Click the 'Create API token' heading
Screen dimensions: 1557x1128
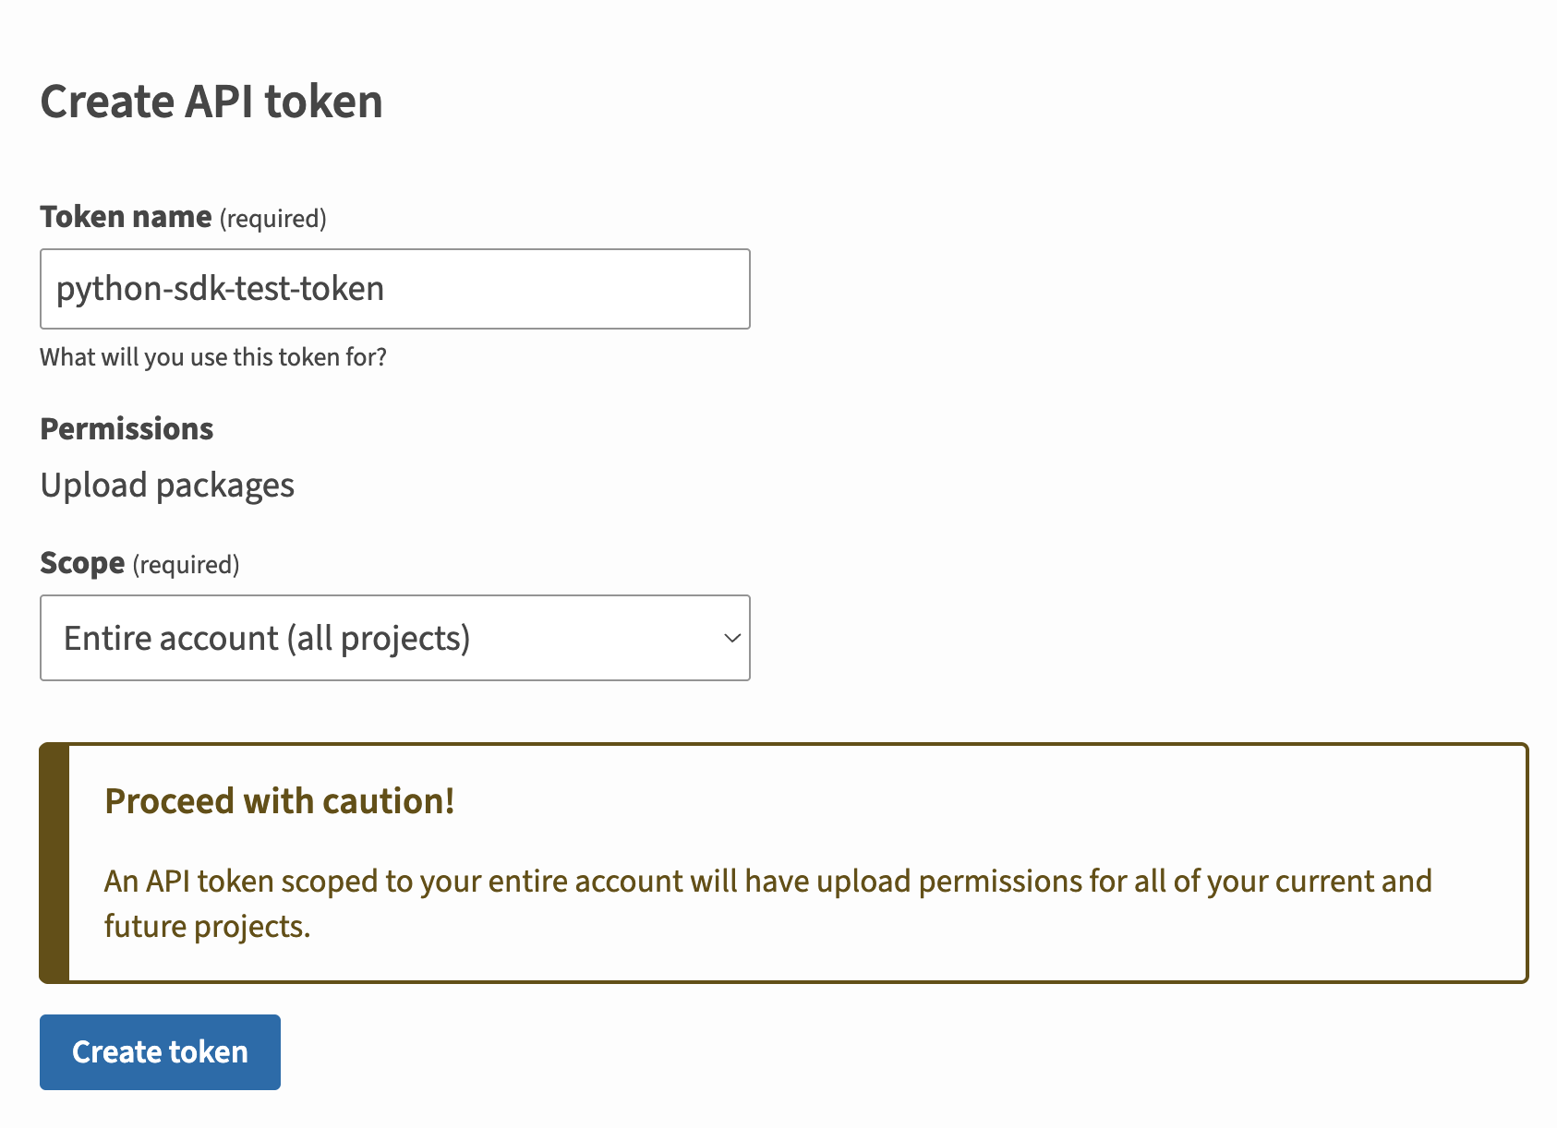click(x=211, y=102)
